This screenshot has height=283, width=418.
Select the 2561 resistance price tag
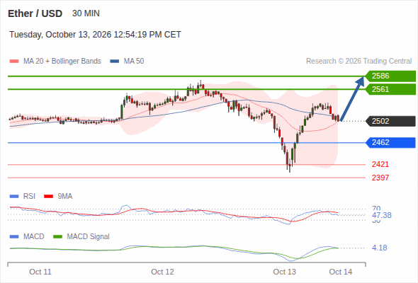pyautogui.click(x=390, y=89)
